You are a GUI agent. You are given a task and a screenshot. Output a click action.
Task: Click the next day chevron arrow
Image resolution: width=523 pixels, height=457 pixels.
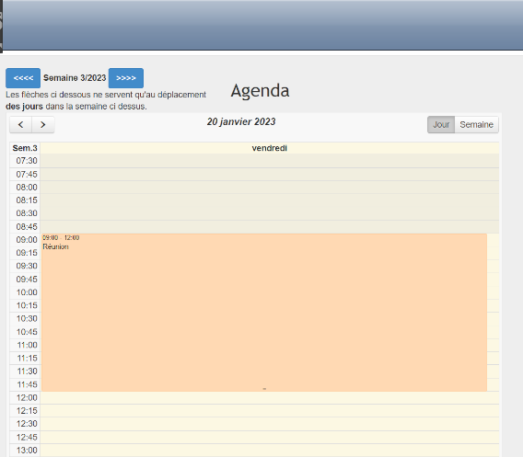(43, 124)
